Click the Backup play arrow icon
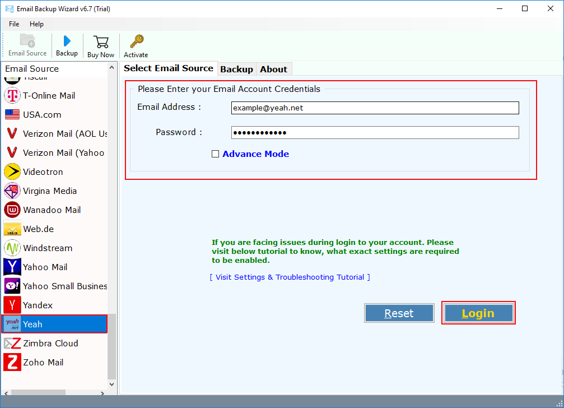The image size is (564, 408). click(67, 41)
